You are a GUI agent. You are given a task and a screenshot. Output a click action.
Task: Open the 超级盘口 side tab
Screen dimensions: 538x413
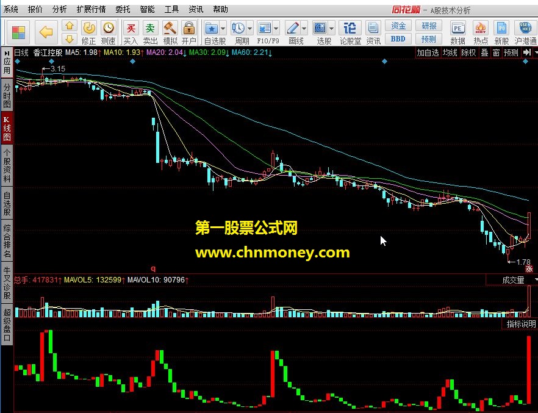point(7,325)
